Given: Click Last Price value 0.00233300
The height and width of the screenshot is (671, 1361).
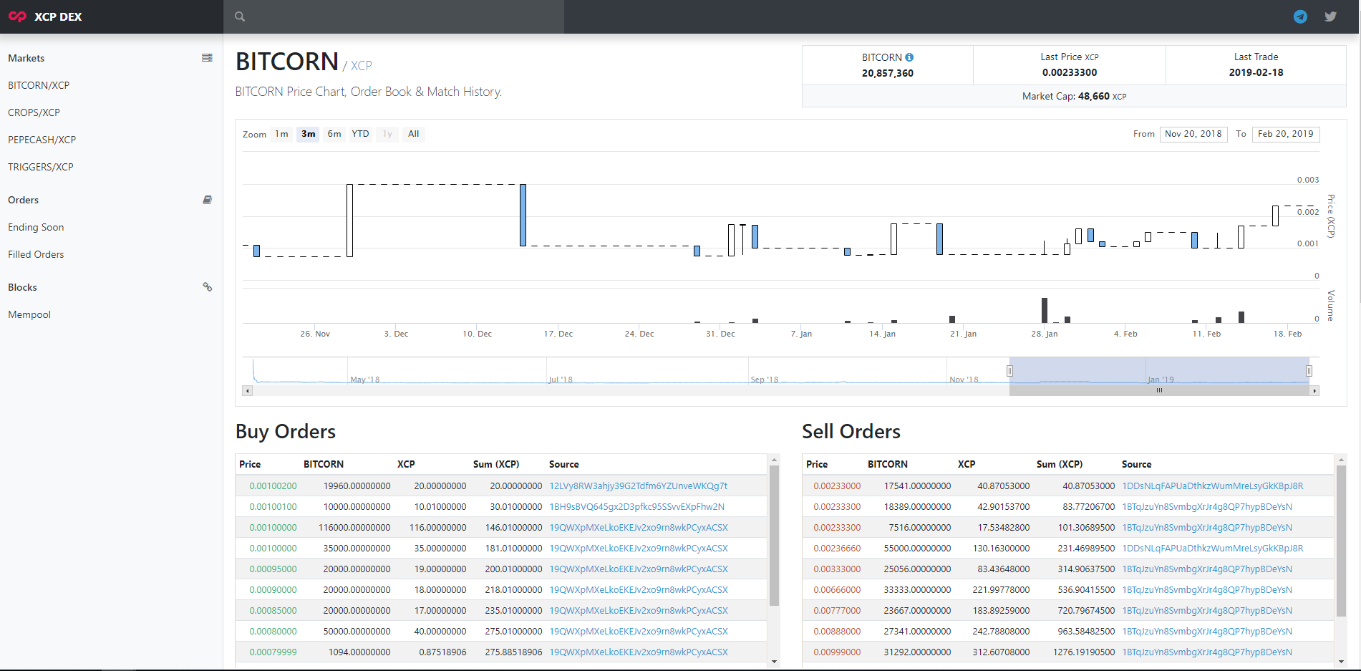Looking at the screenshot, I should click(1070, 72).
